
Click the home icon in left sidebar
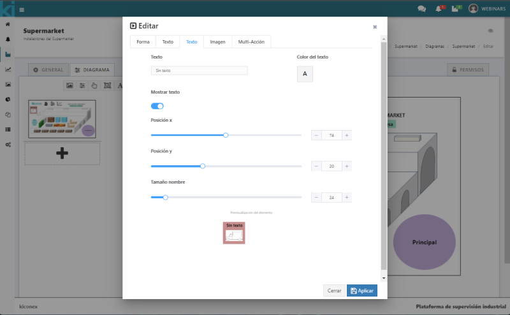pyautogui.click(x=8, y=24)
